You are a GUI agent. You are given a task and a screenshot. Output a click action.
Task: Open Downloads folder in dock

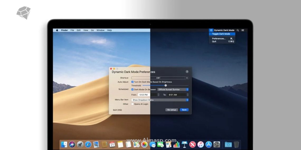coord(228,144)
